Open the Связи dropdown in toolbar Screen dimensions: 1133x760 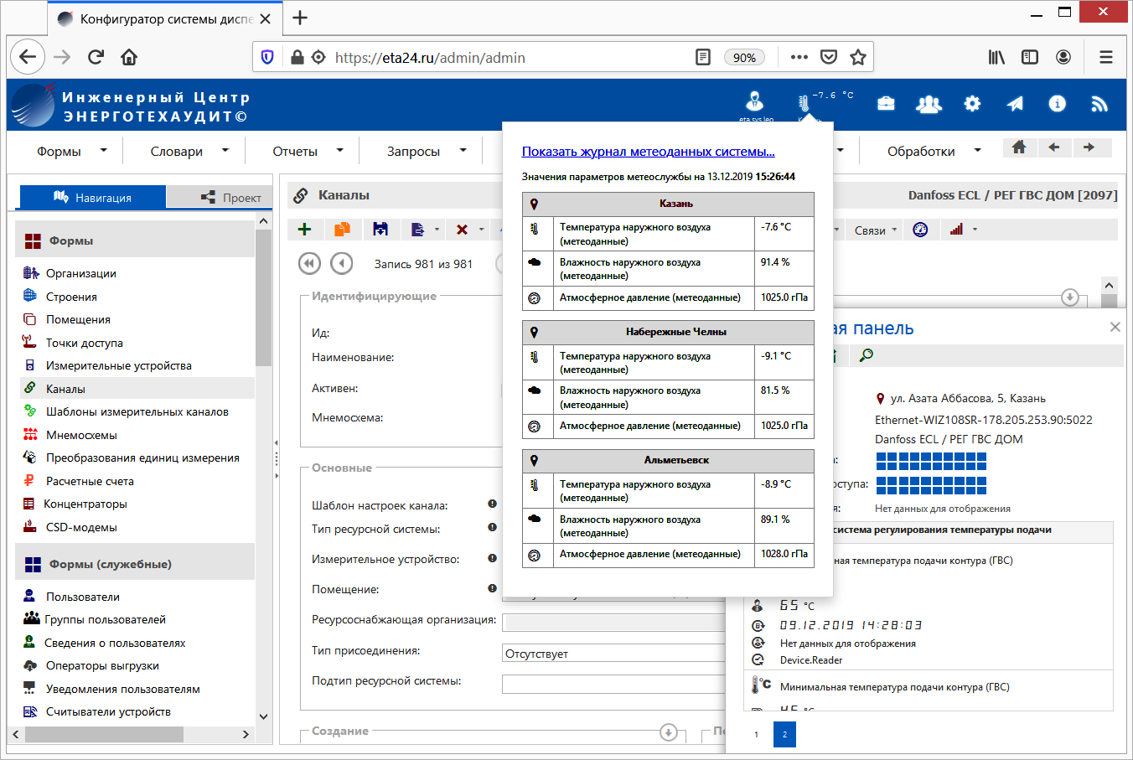875,230
